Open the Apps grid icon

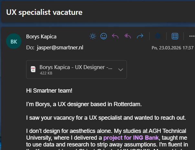175,36
